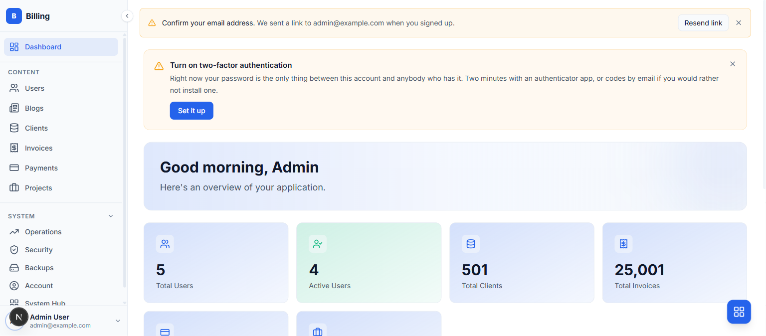Open the Total Users stat card

216,263
